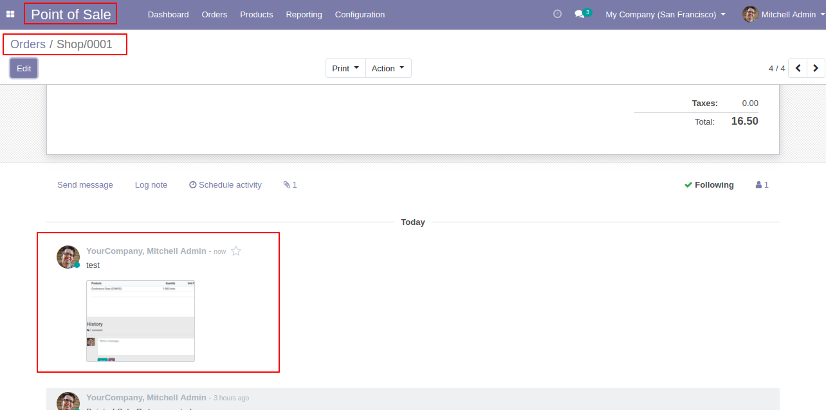This screenshot has height=410, width=826.
Task: Click the 4 / 4 pager counter
Action: [776, 68]
